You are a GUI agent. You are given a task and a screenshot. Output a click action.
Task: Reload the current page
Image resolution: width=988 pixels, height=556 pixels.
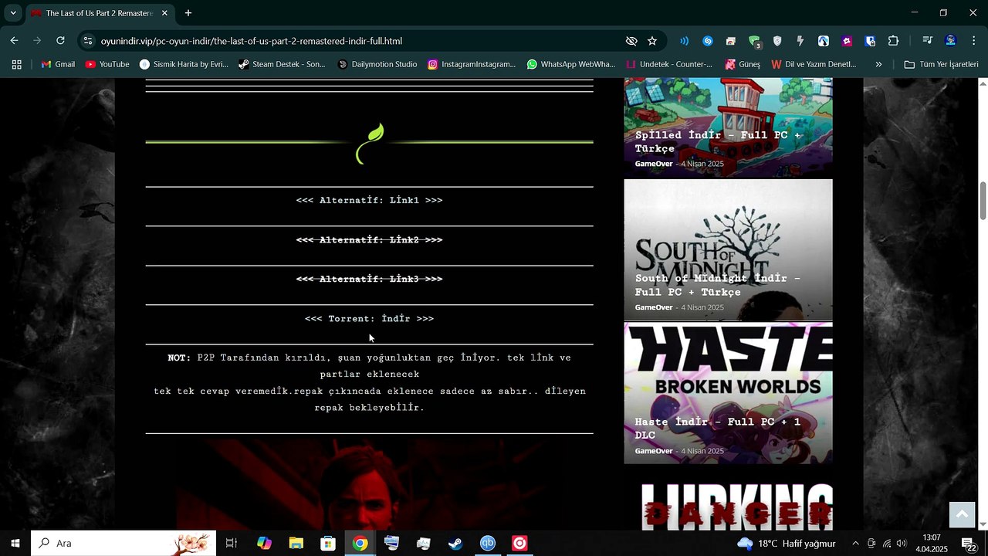(60, 41)
